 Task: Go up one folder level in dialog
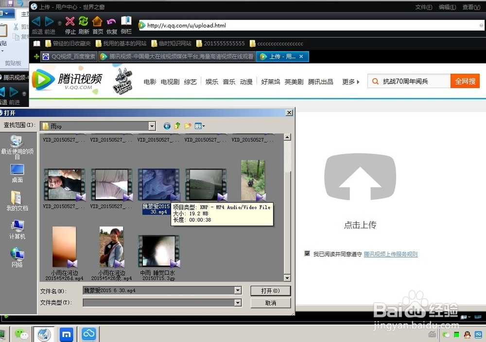coord(177,126)
